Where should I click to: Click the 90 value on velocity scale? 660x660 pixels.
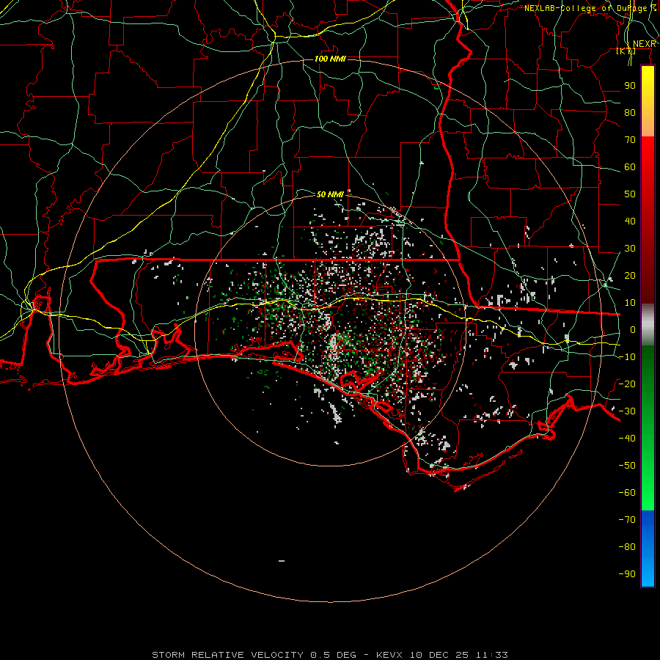pos(630,86)
